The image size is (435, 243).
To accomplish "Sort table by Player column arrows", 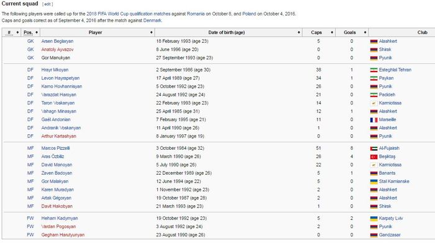I will 151,32.
